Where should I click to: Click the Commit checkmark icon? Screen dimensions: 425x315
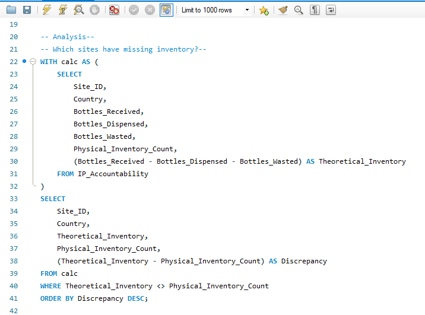tap(134, 10)
